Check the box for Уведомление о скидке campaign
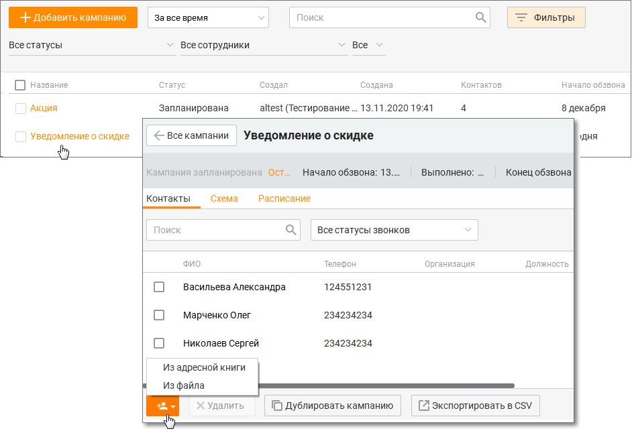 21,137
